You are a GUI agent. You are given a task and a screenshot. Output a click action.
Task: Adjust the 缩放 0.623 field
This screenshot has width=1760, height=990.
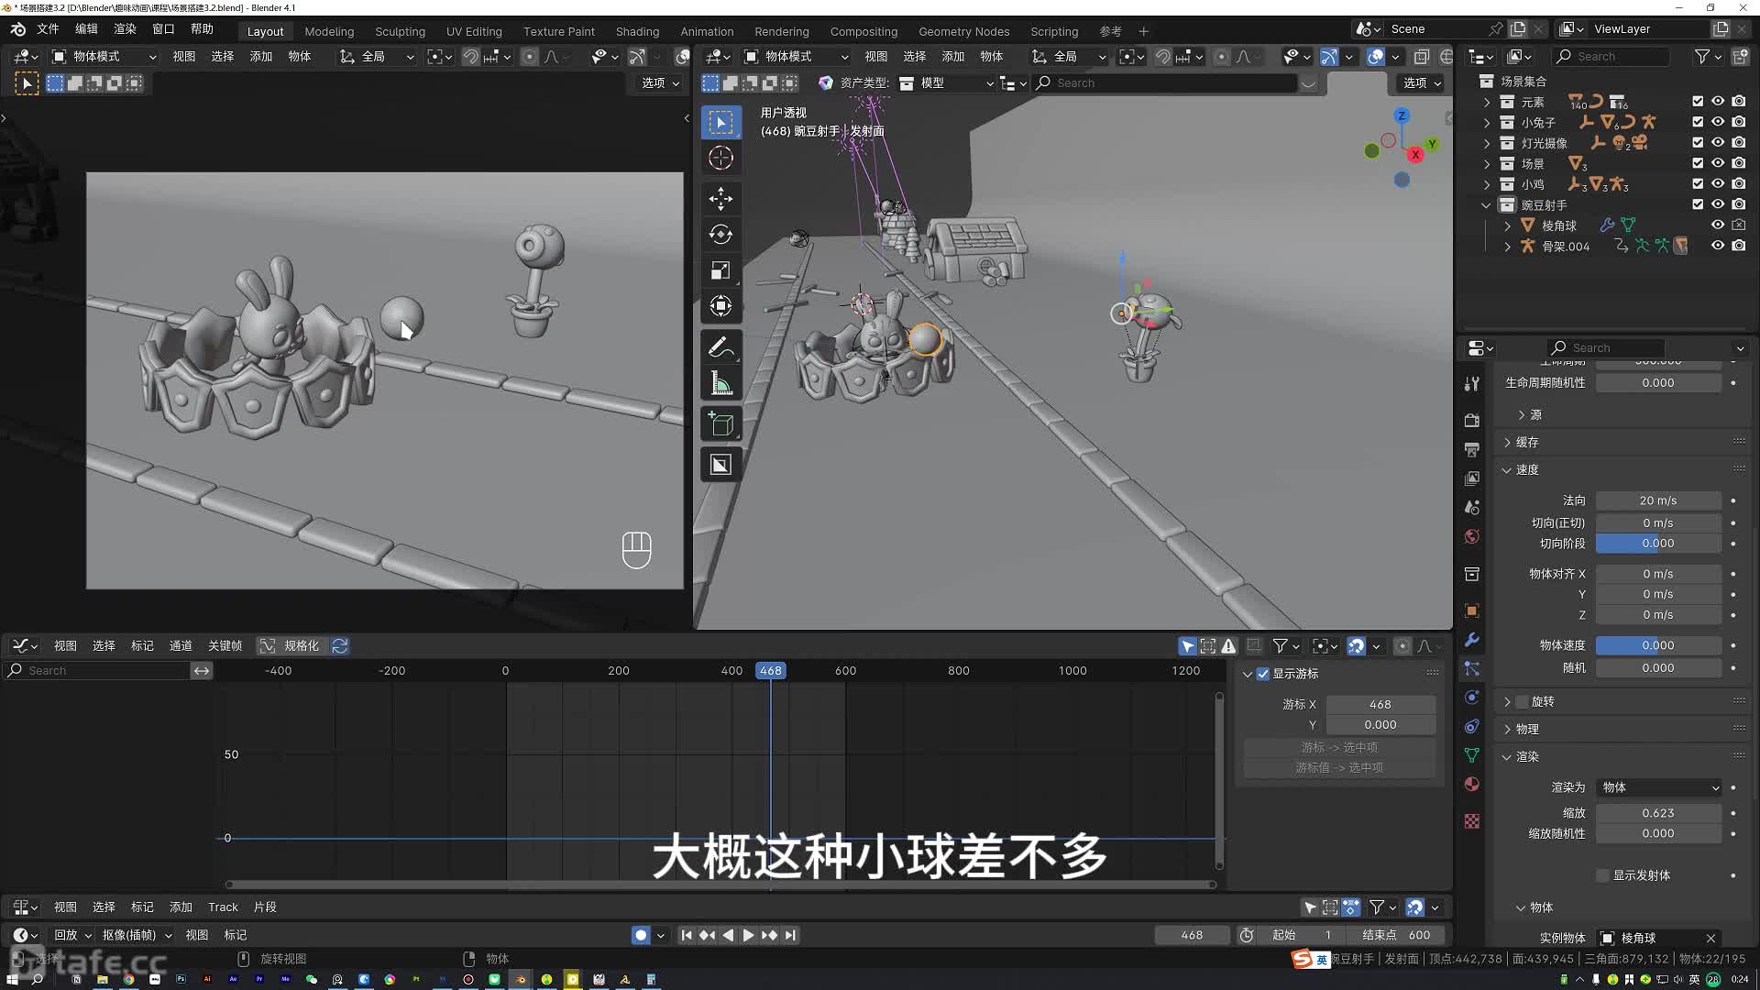click(1658, 813)
